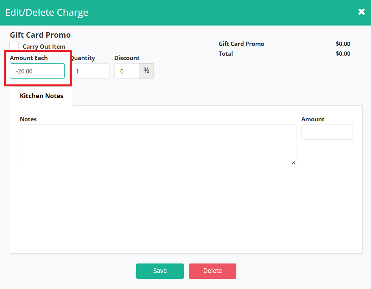Toggle the percent discount button

[x=146, y=71]
